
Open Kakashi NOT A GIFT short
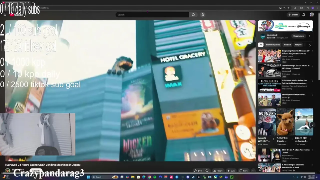(267, 122)
